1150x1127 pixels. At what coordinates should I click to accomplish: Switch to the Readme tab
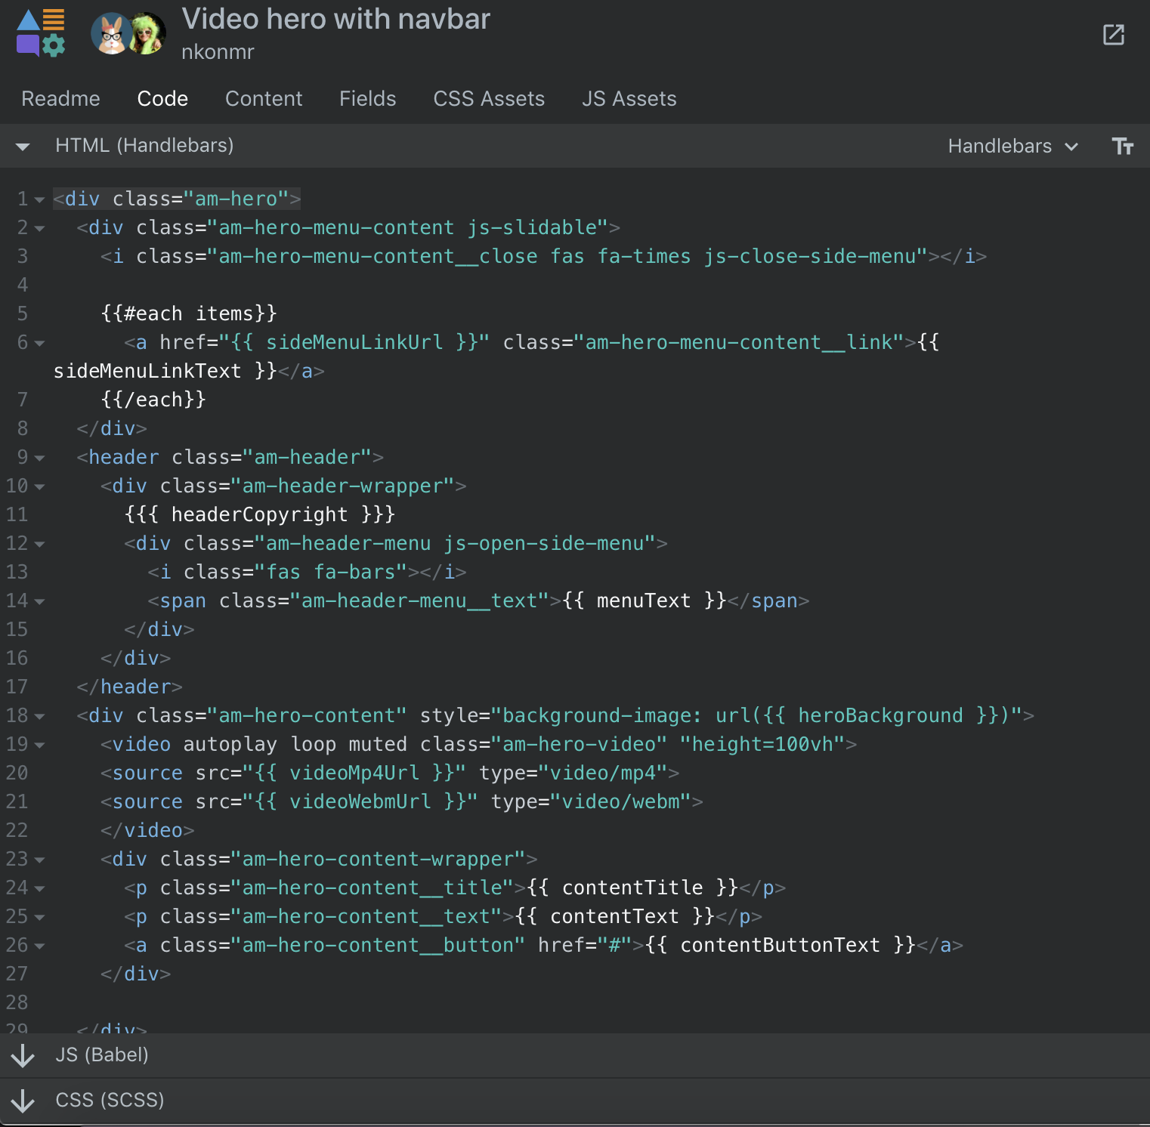pos(60,98)
